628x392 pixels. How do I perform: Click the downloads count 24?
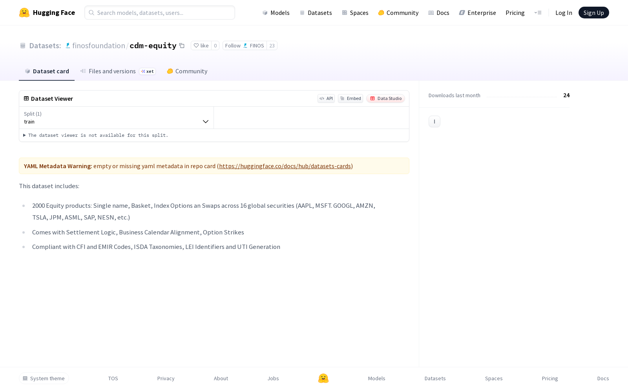tap(566, 95)
